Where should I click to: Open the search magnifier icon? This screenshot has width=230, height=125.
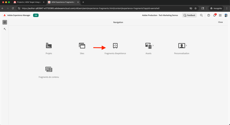coord(201,15)
